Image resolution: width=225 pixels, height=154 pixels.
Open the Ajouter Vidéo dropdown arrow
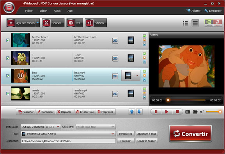click(38, 23)
